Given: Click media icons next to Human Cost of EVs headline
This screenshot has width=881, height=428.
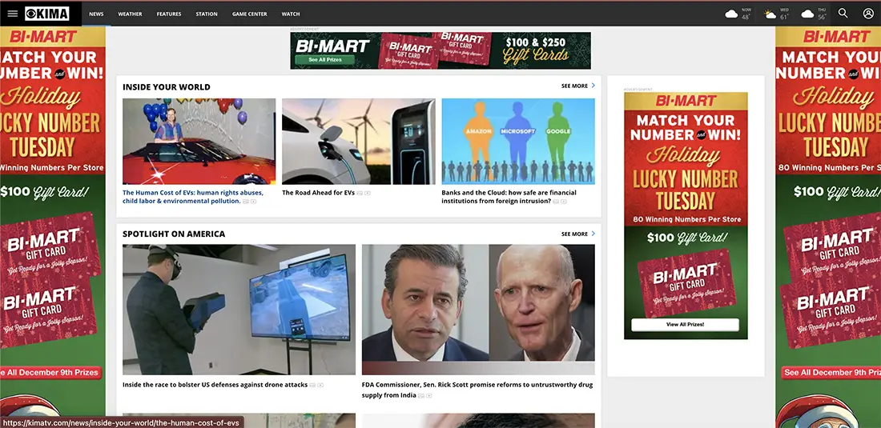Looking at the screenshot, I should coord(249,202).
